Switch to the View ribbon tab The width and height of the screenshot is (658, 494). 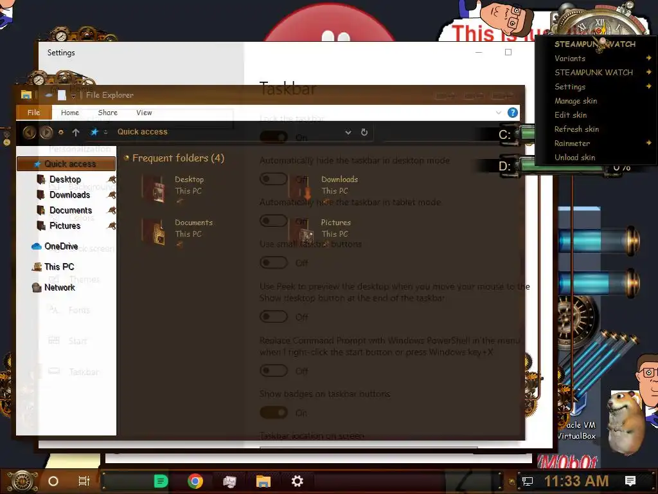click(144, 113)
